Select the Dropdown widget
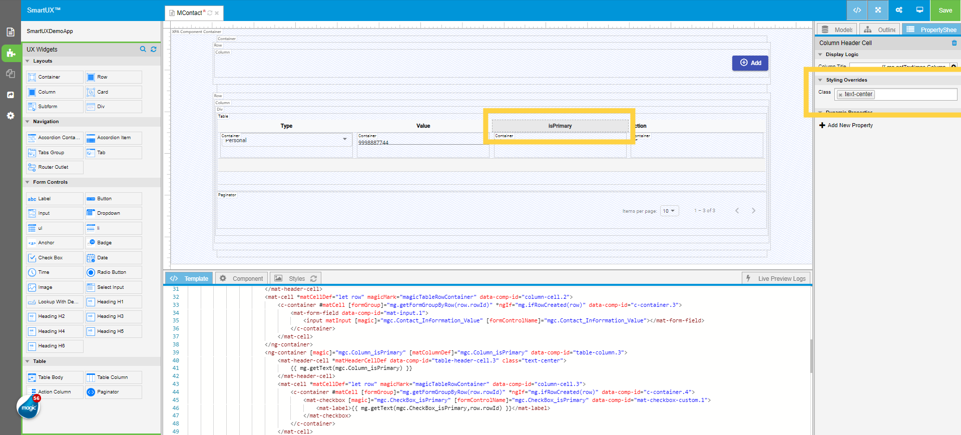 [113, 213]
